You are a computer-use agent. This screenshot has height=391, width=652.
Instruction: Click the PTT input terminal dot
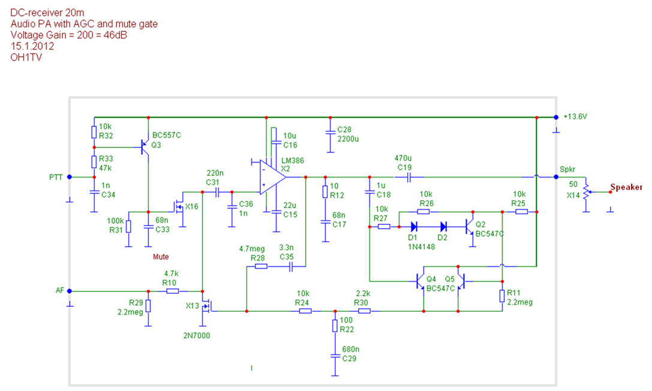pyautogui.click(x=70, y=177)
